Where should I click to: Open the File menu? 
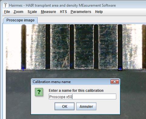pyautogui.click(x=7, y=12)
